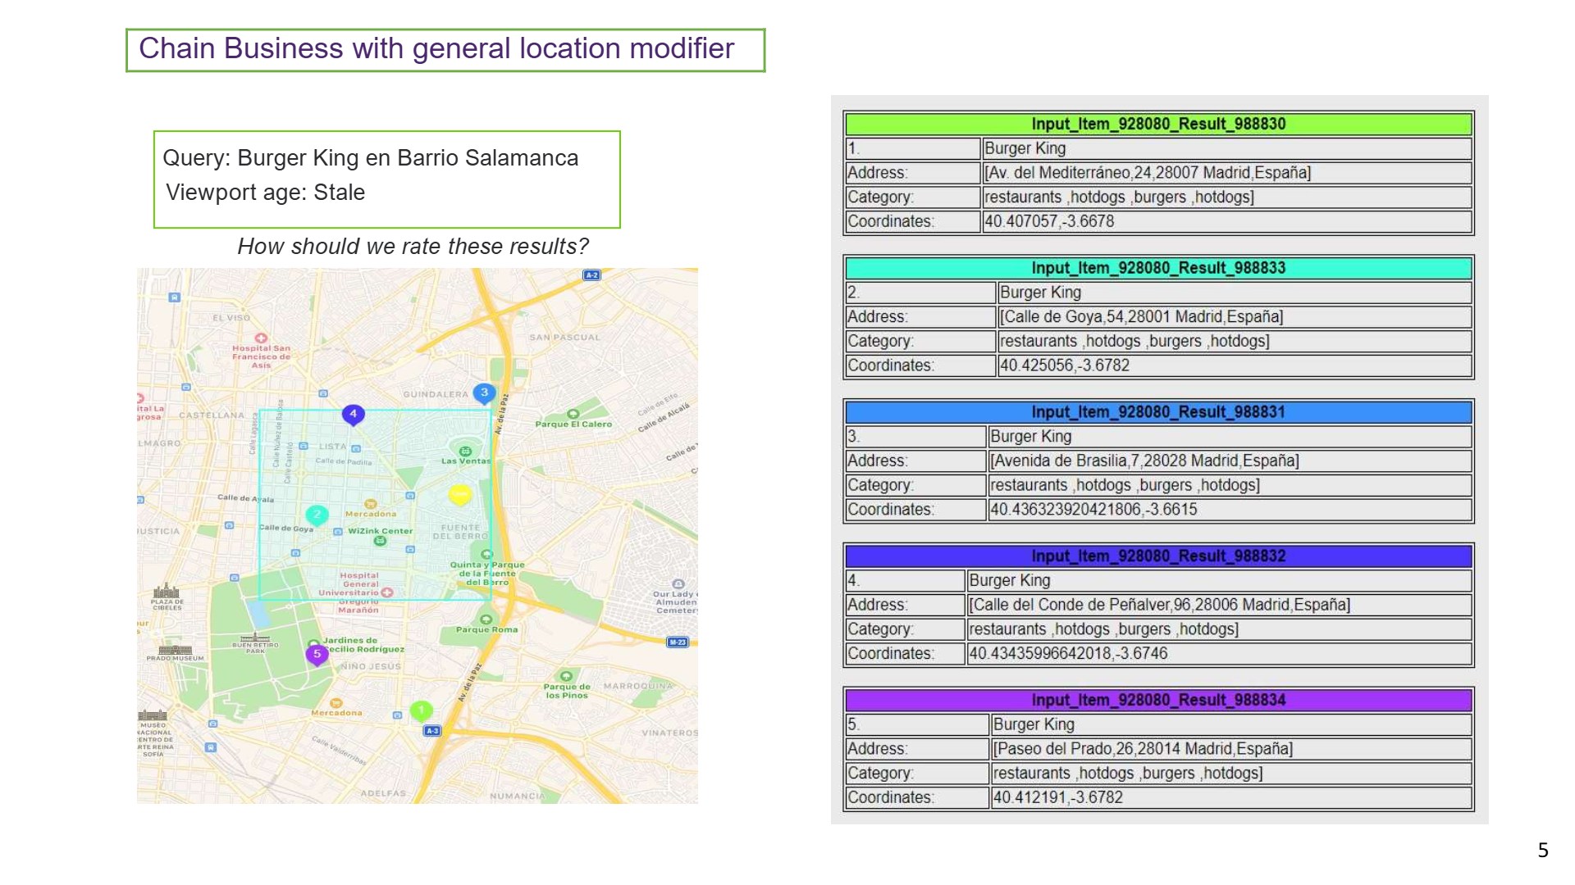Click the Parque Roma marker
The width and height of the screenshot is (1575, 885).
point(486,619)
